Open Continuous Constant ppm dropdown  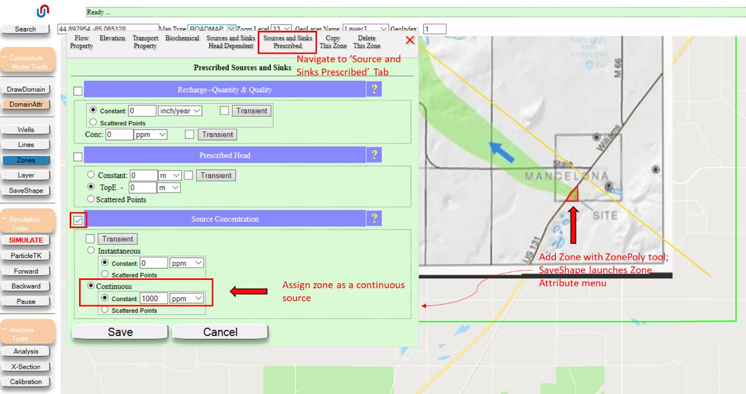pos(187,298)
